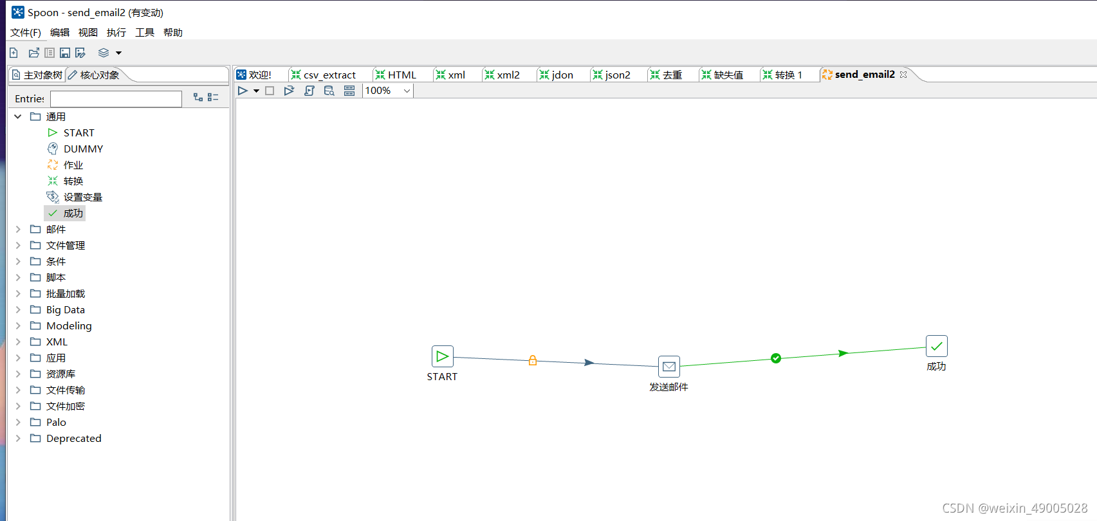This screenshot has height=521, width=1097.
Task: Stop the running job
Action: click(270, 91)
